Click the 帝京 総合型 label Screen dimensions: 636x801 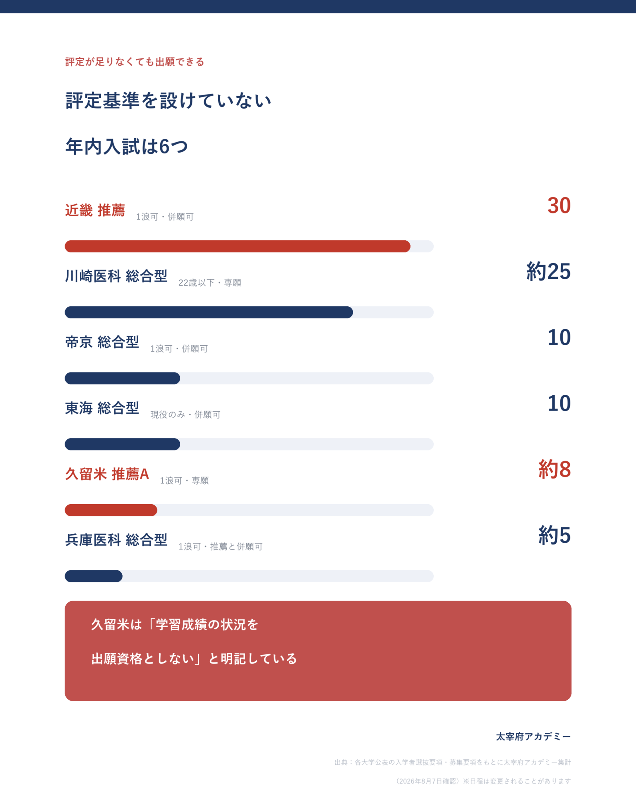(x=102, y=342)
